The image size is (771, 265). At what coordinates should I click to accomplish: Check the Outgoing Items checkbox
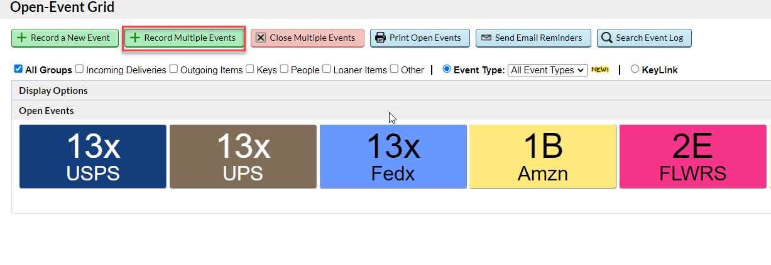click(x=173, y=69)
